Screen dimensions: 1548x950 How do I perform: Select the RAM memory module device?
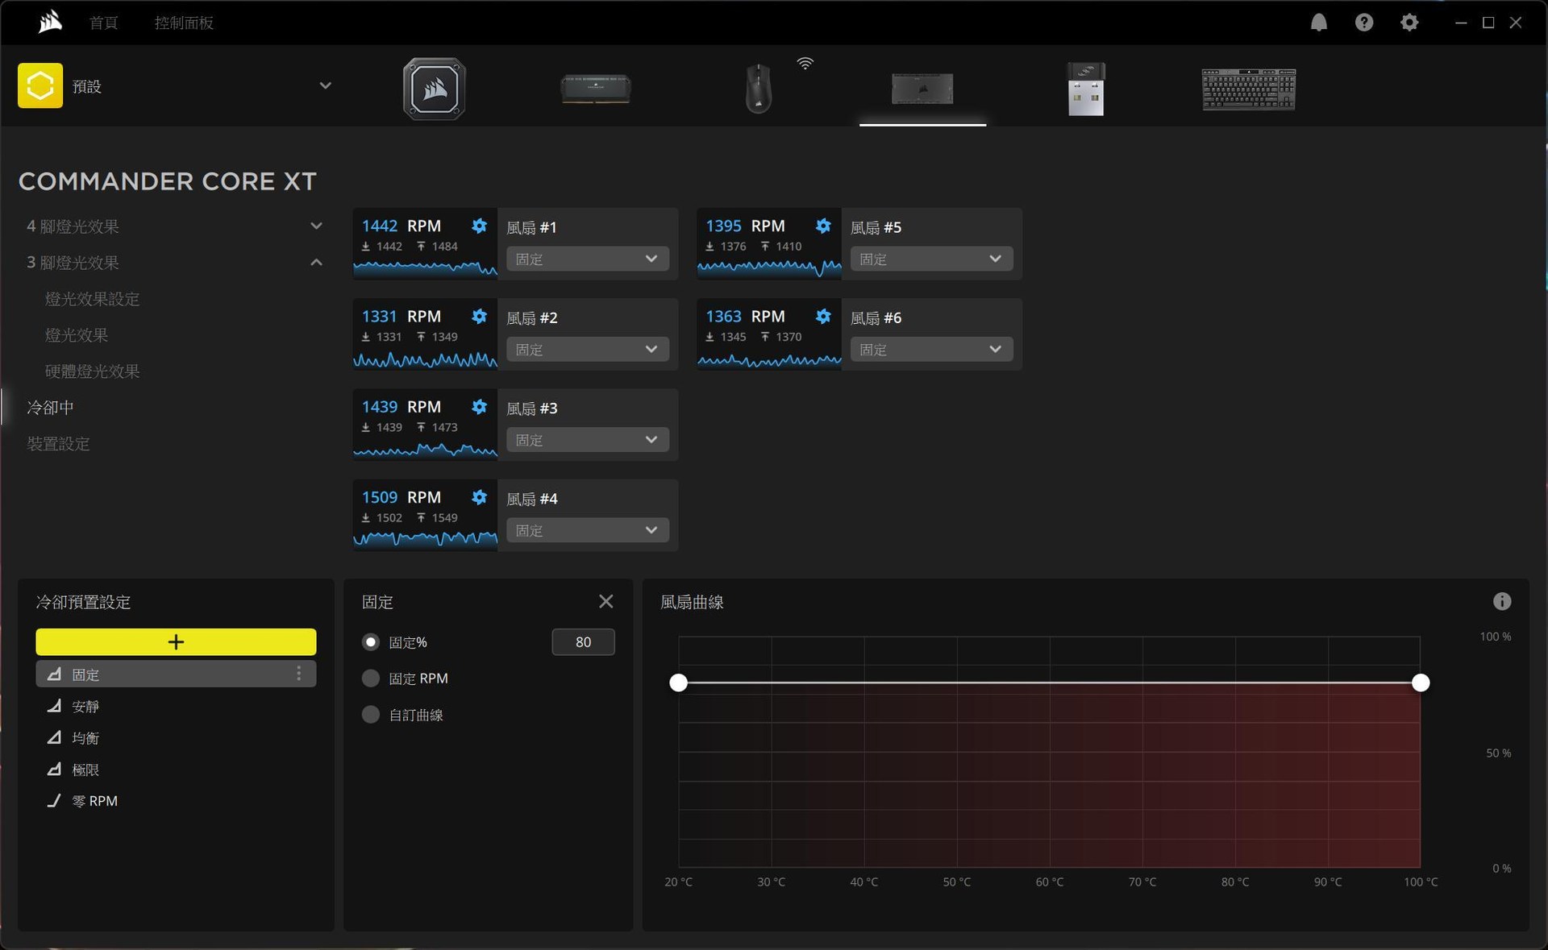(x=596, y=89)
